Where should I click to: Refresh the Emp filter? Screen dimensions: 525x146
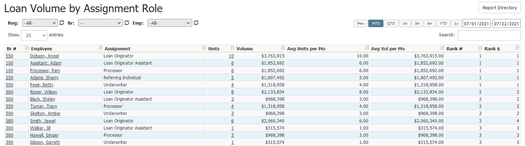(x=196, y=23)
